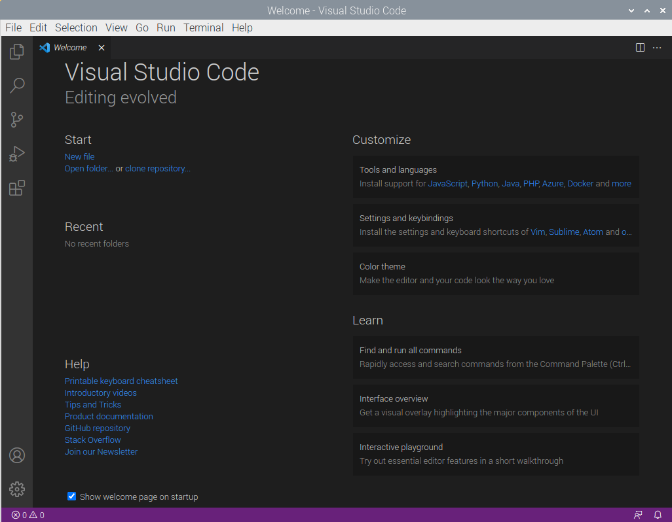672x522 pixels.
Task: Open the Extensions view
Action: click(x=17, y=188)
